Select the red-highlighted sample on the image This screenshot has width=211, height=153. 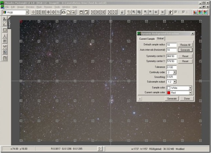pos(21,21)
